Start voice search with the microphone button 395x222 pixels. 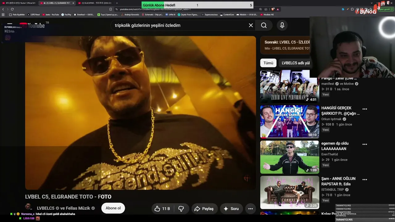point(282,25)
